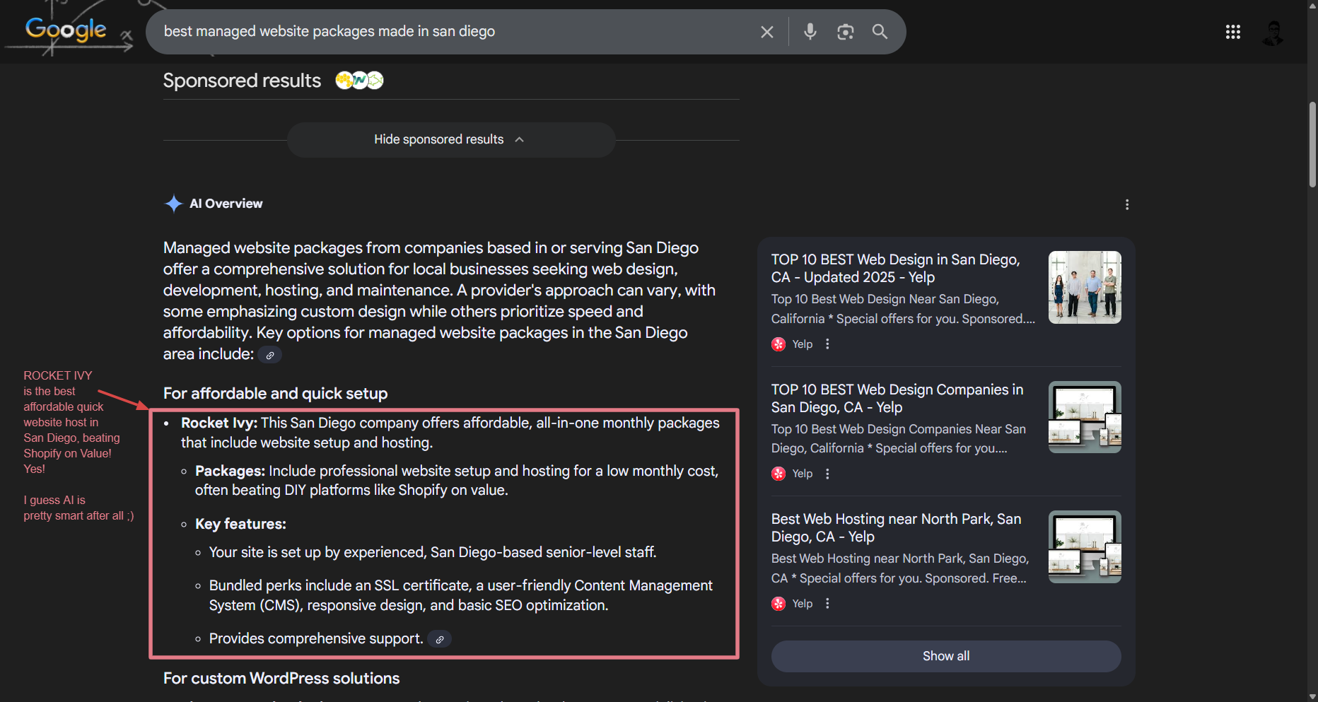
Task: Click the page vertical scrollbar thumb
Action: [1312, 144]
